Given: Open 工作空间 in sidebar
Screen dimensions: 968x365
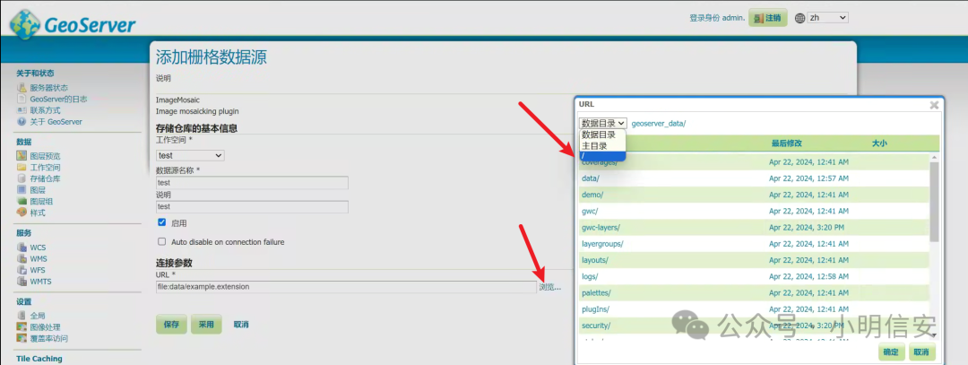Looking at the screenshot, I should [x=46, y=167].
